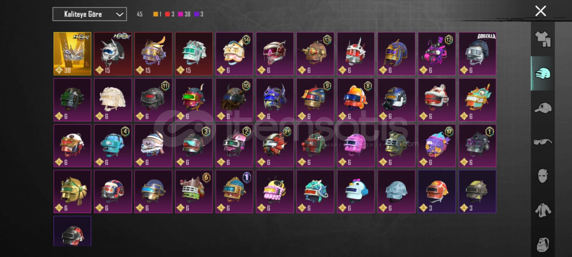This screenshot has height=257, width=572.
Task: Click the dropdown chevron beside Kaliteye Göre
Action: coord(119,14)
